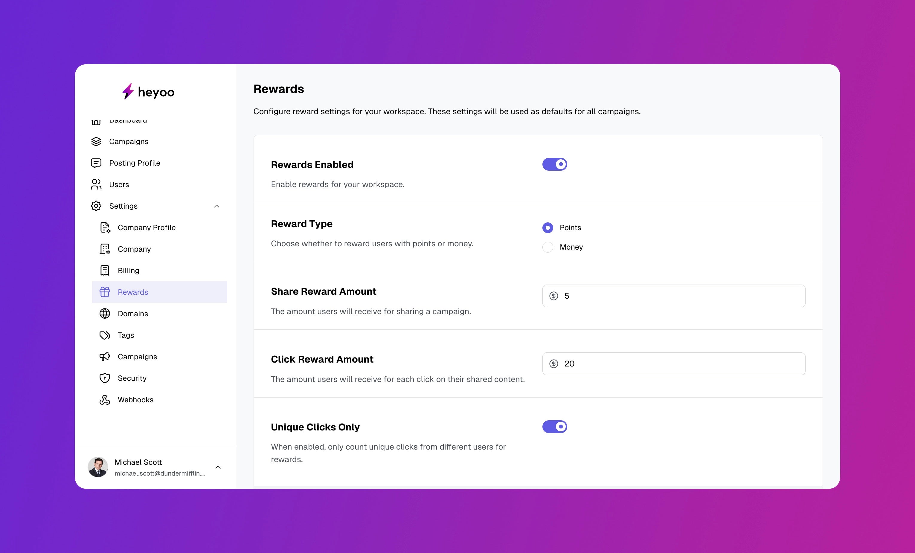Click the Billing receipt icon
915x553 pixels.
click(x=105, y=271)
